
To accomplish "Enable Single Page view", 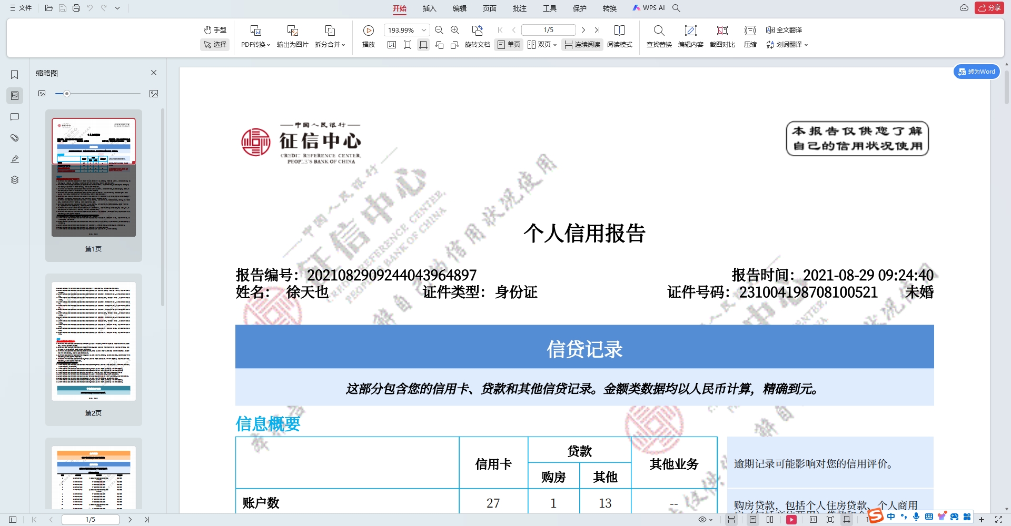I will (x=509, y=45).
